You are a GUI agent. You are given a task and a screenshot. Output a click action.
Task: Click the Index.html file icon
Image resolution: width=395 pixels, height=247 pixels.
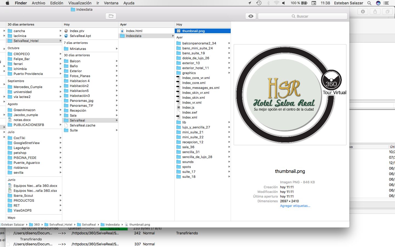pos(122,31)
